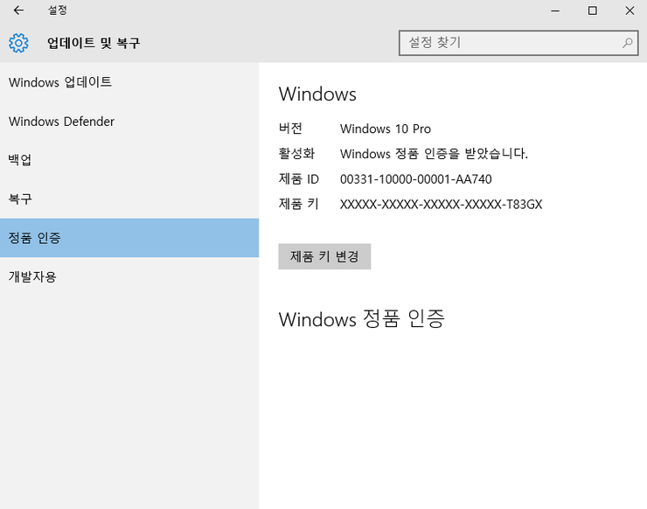This screenshot has height=509, width=647.
Task: Open 개발자용 section
Action: [129, 276]
